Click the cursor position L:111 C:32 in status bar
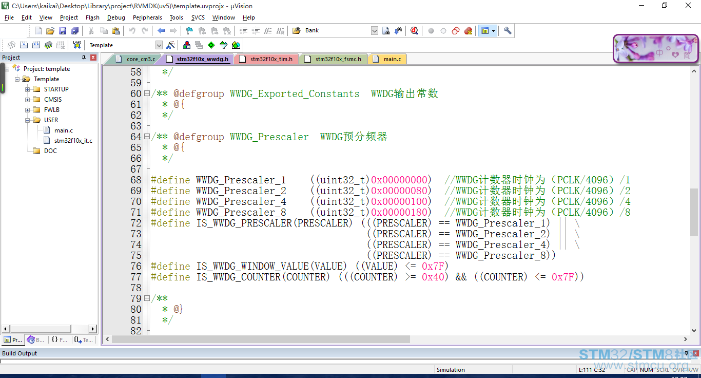Image resolution: width=701 pixels, height=378 pixels. [x=592, y=370]
